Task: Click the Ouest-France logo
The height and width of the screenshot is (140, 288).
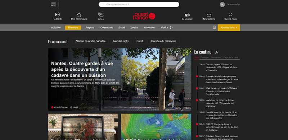Action: point(144,16)
